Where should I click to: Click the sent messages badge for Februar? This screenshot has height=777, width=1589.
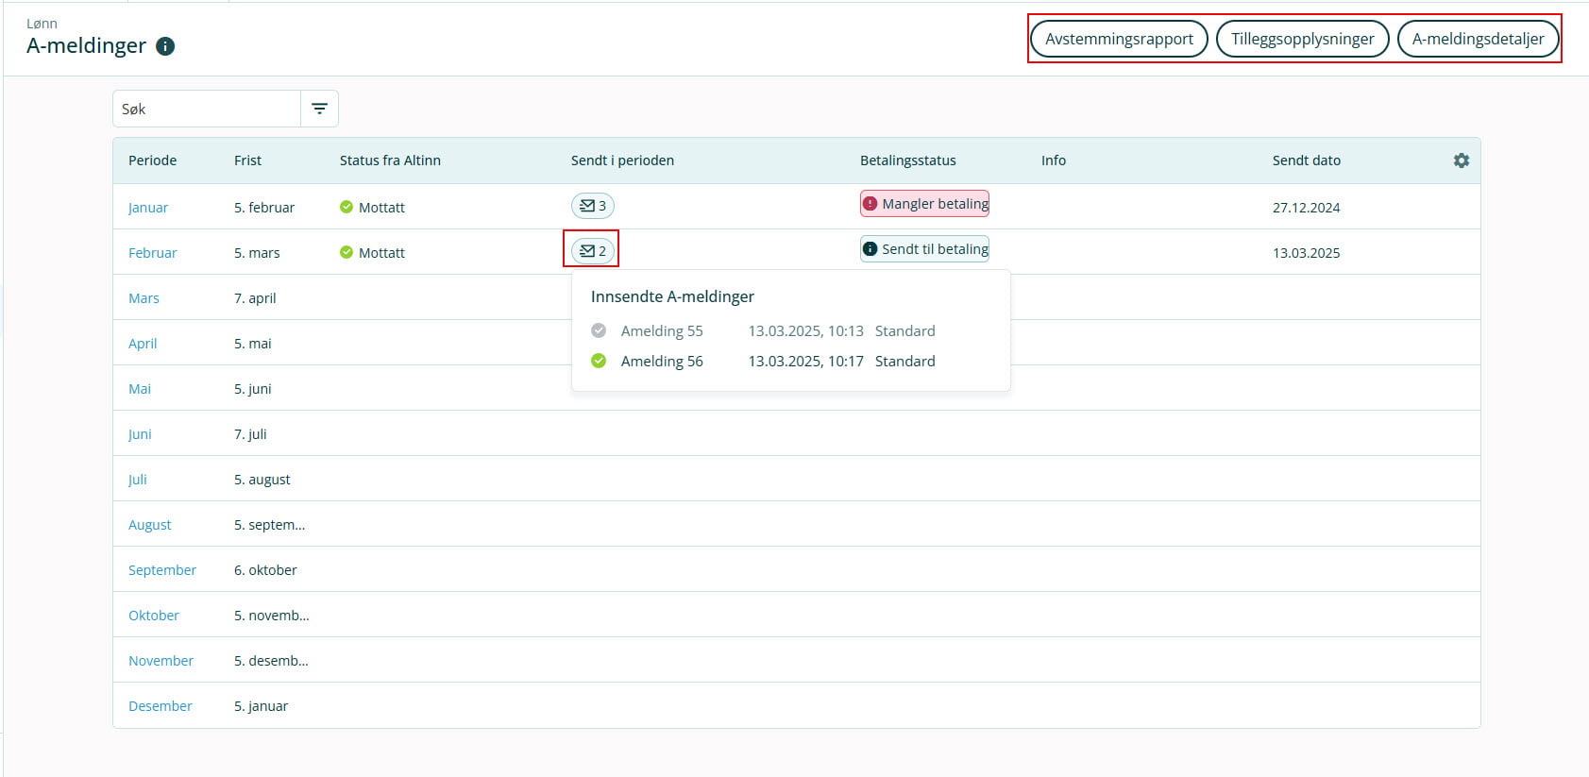pyautogui.click(x=592, y=251)
